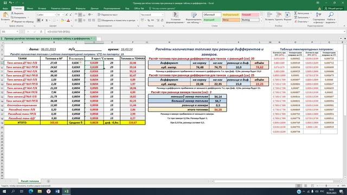Open the Name Box dropdown
This screenshot has height=195, width=347.
17,31
